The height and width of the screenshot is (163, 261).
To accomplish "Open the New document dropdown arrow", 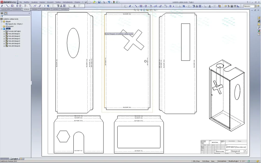I will [92, 2].
